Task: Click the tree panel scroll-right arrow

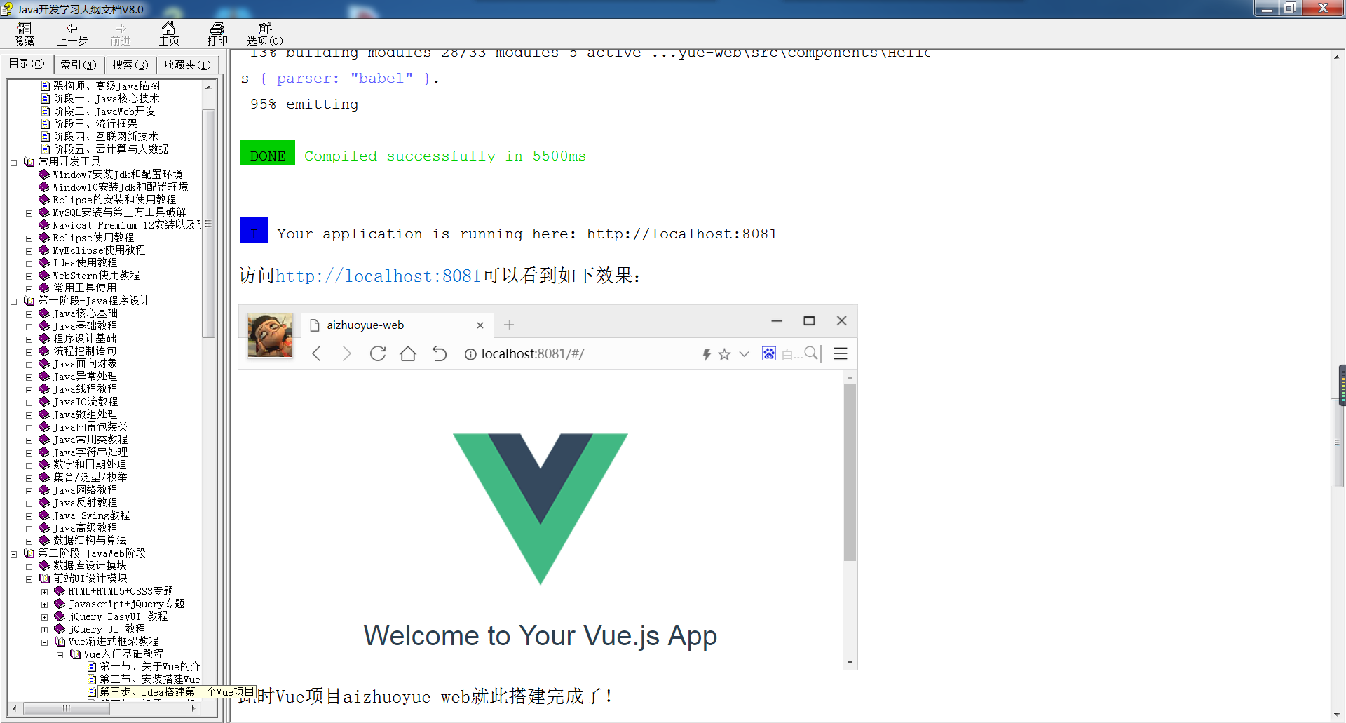Action: (193, 708)
